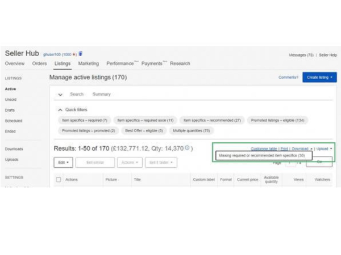The width and height of the screenshot is (341, 255).
Task: Switch to the Summary tab
Action: point(102,94)
